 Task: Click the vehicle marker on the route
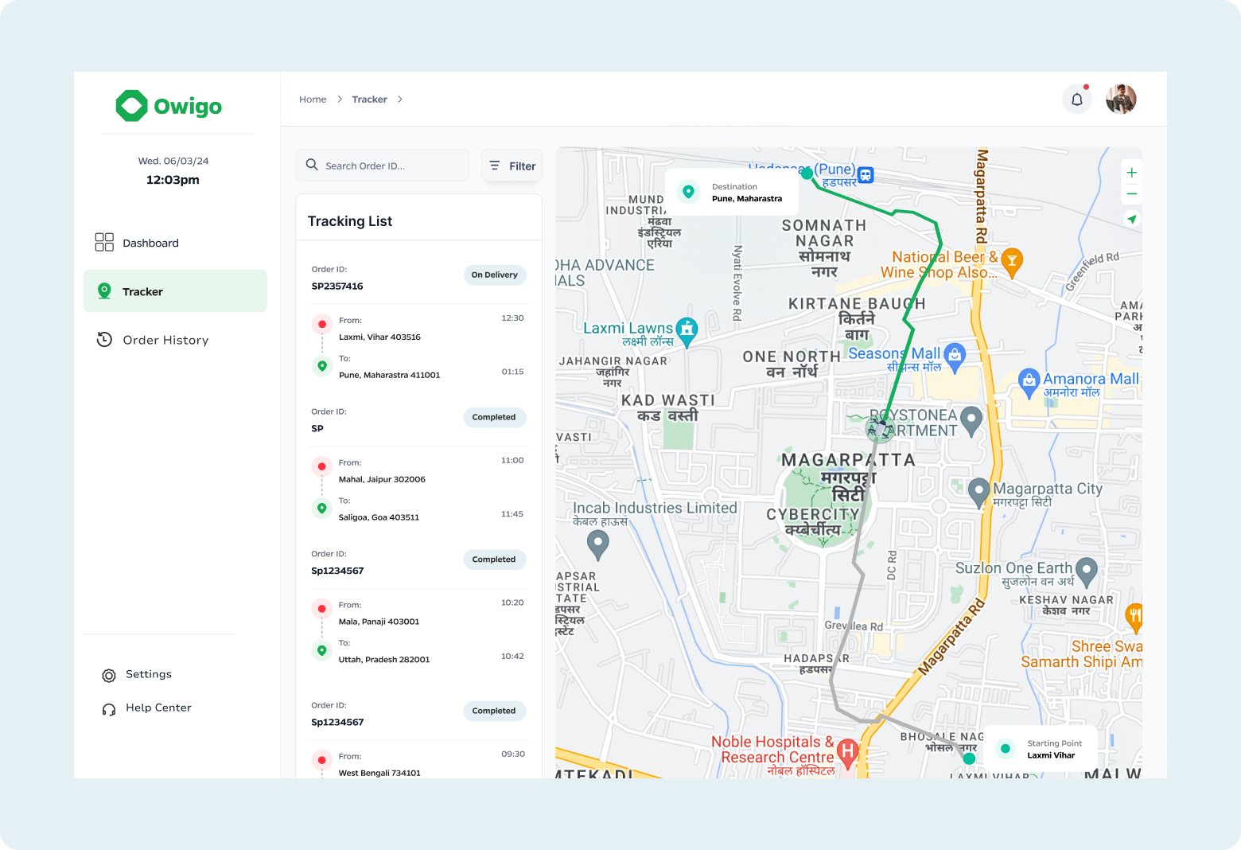click(881, 428)
